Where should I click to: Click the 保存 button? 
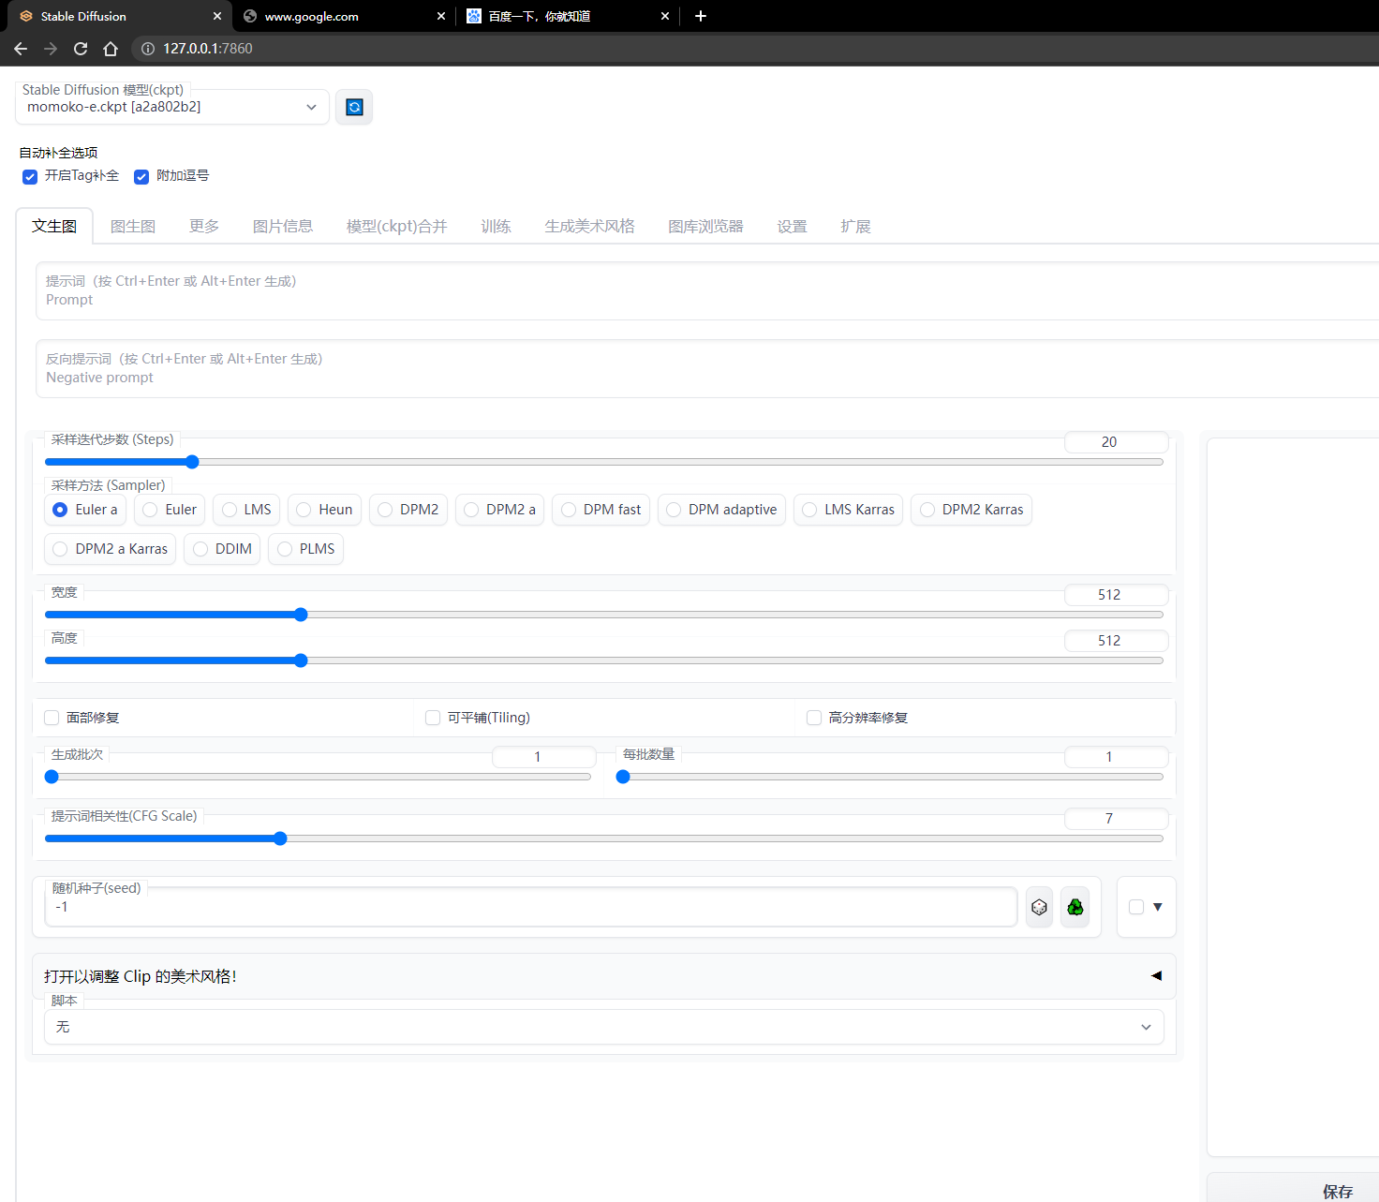pos(1338,1191)
